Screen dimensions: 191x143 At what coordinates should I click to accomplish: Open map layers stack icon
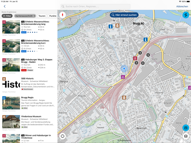click(x=186, y=136)
